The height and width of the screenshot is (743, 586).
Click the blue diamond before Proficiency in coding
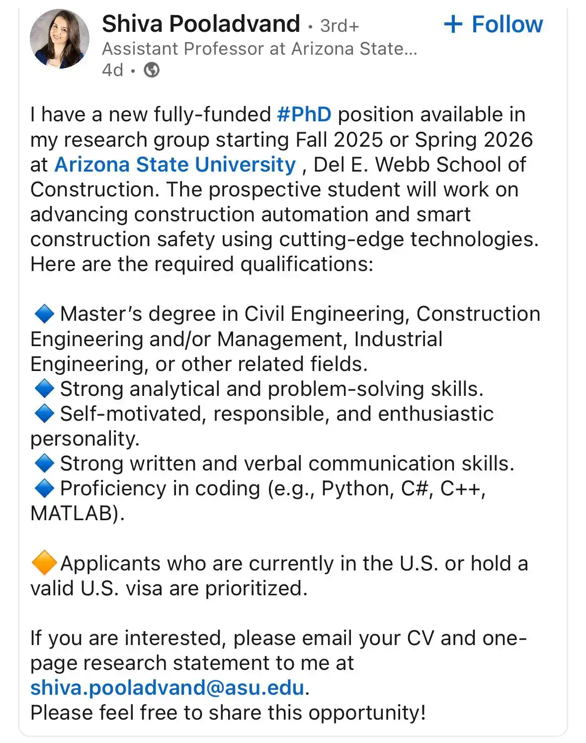click(x=44, y=488)
